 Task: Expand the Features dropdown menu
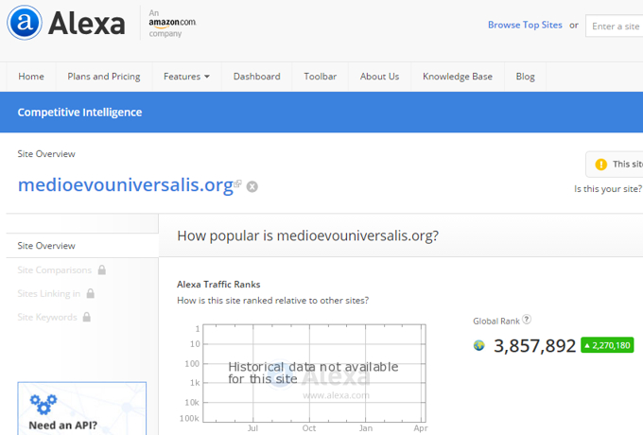point(186,77)
